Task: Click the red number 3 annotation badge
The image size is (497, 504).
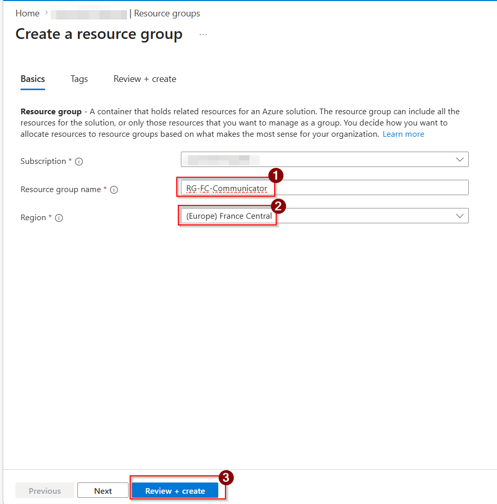Action: point(226,477)
